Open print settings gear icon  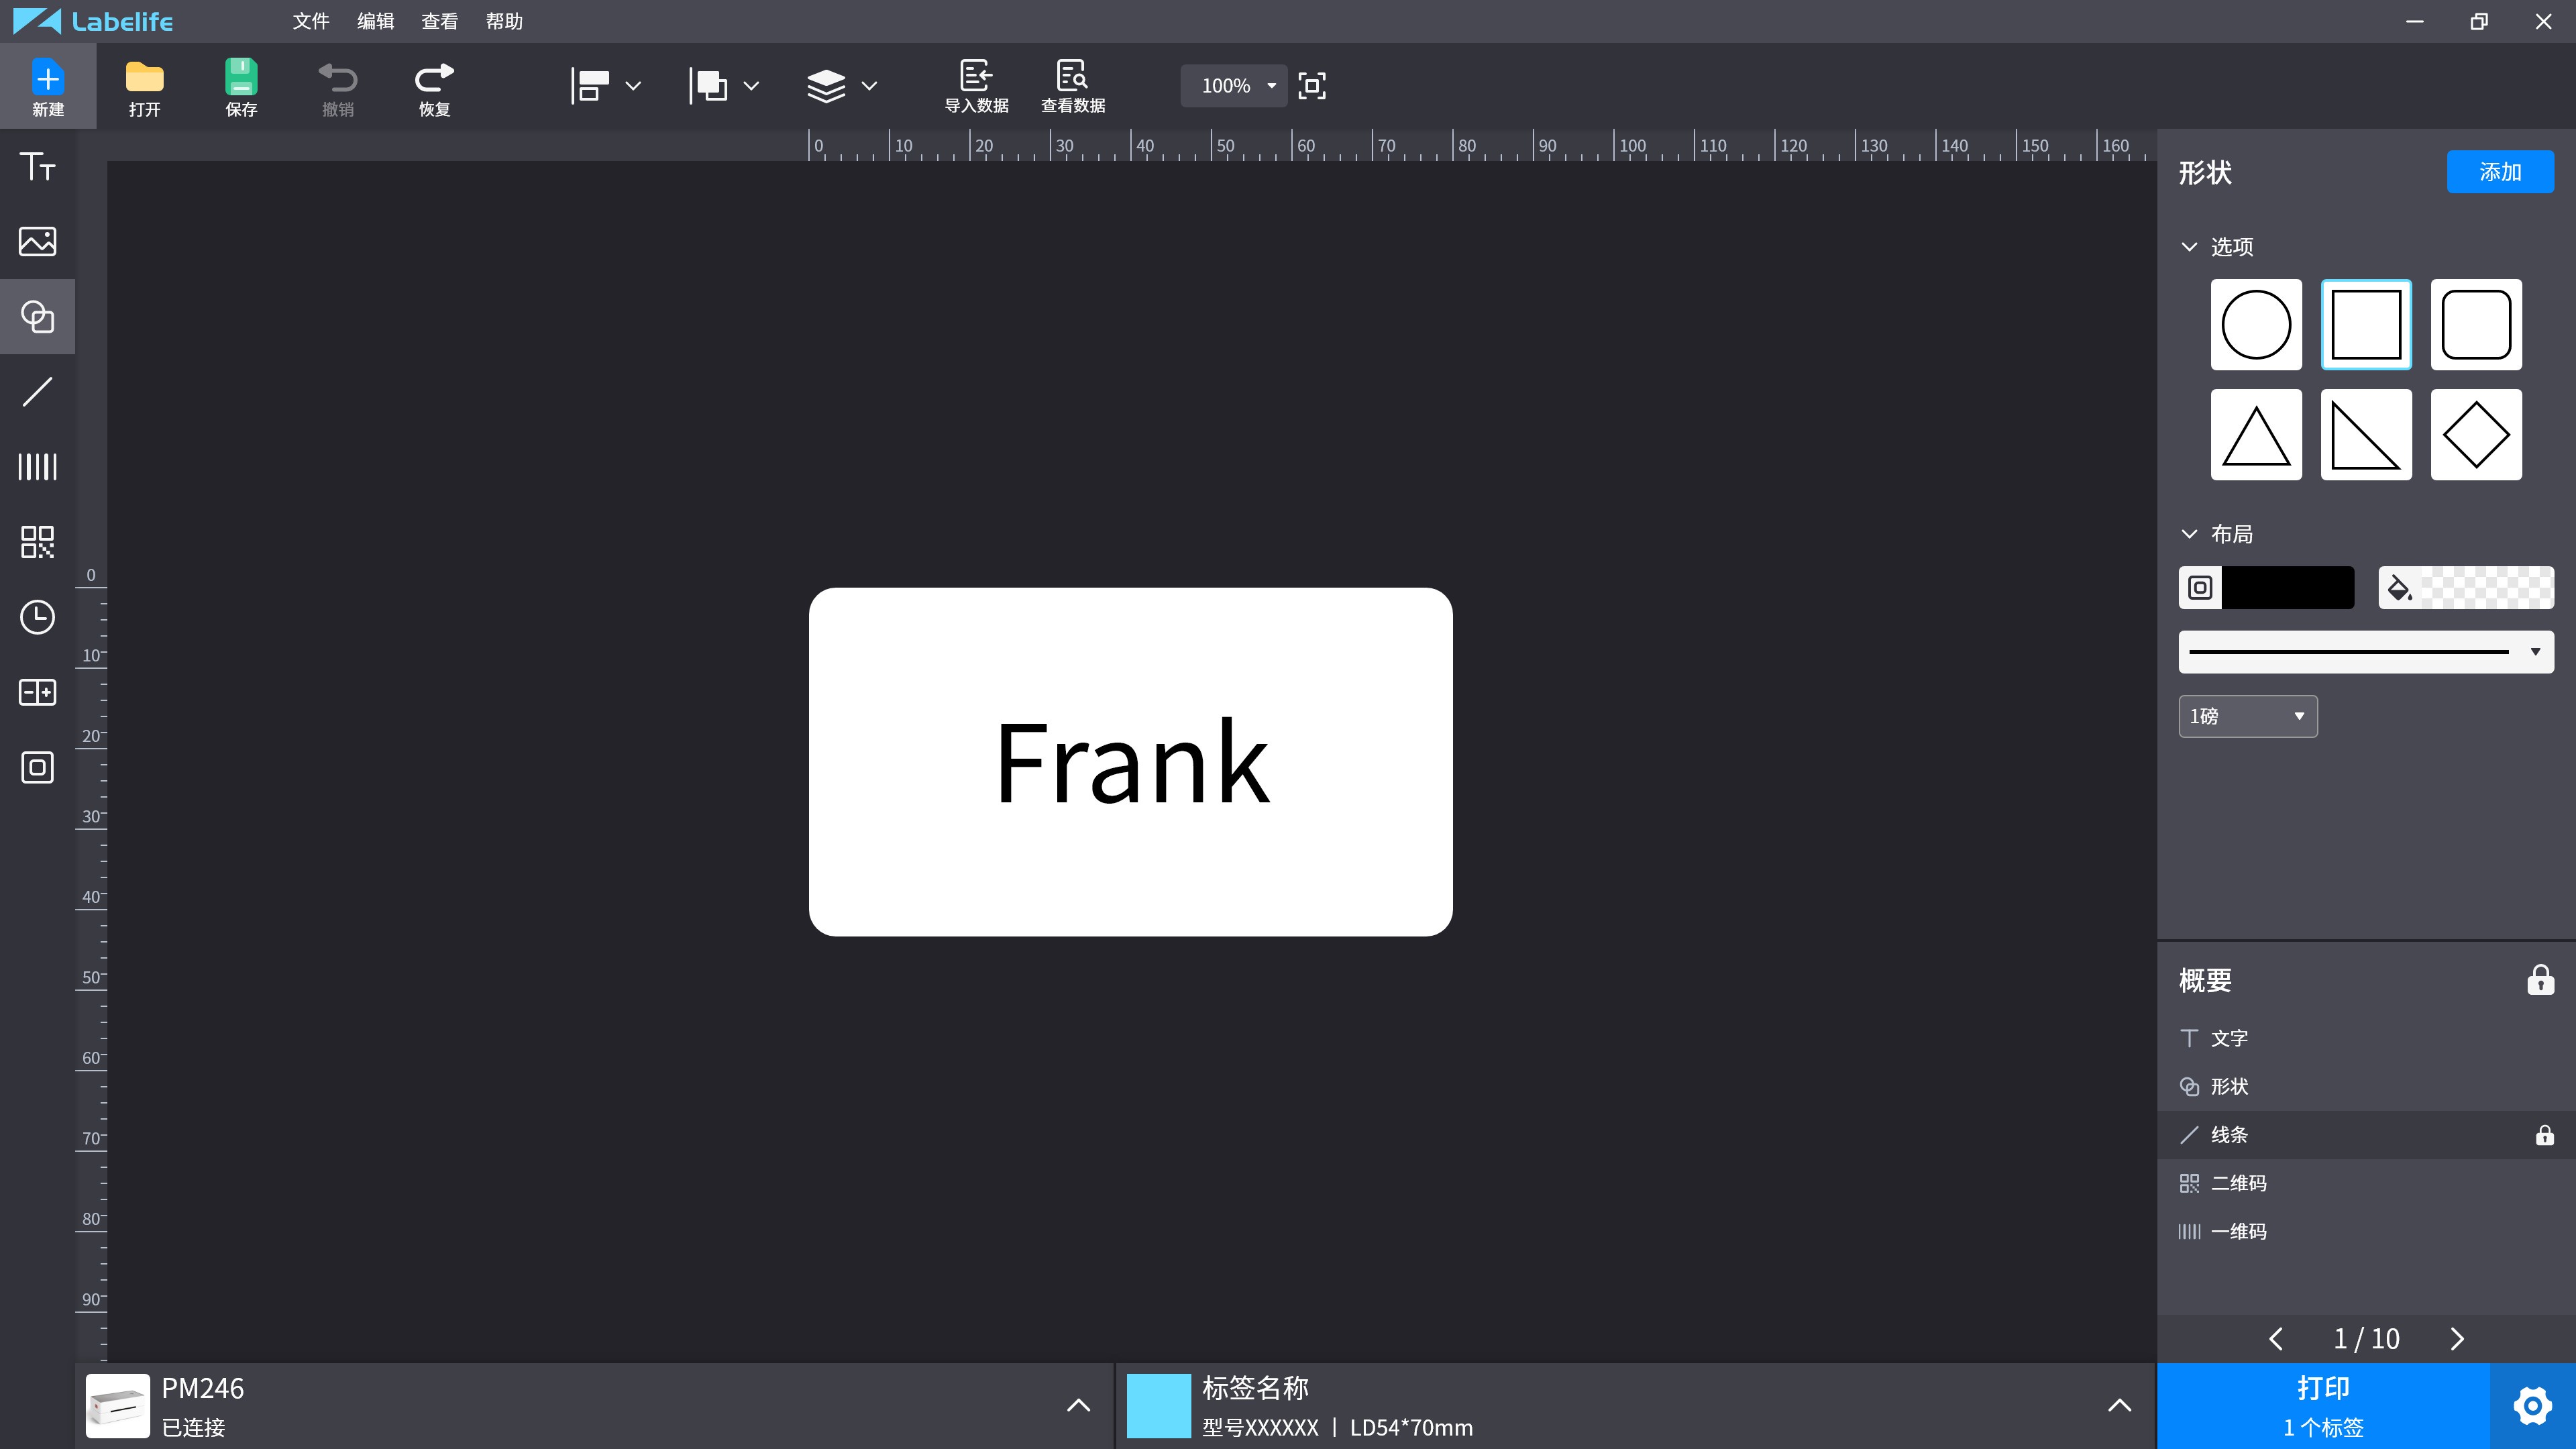tap(2532, 1406)
